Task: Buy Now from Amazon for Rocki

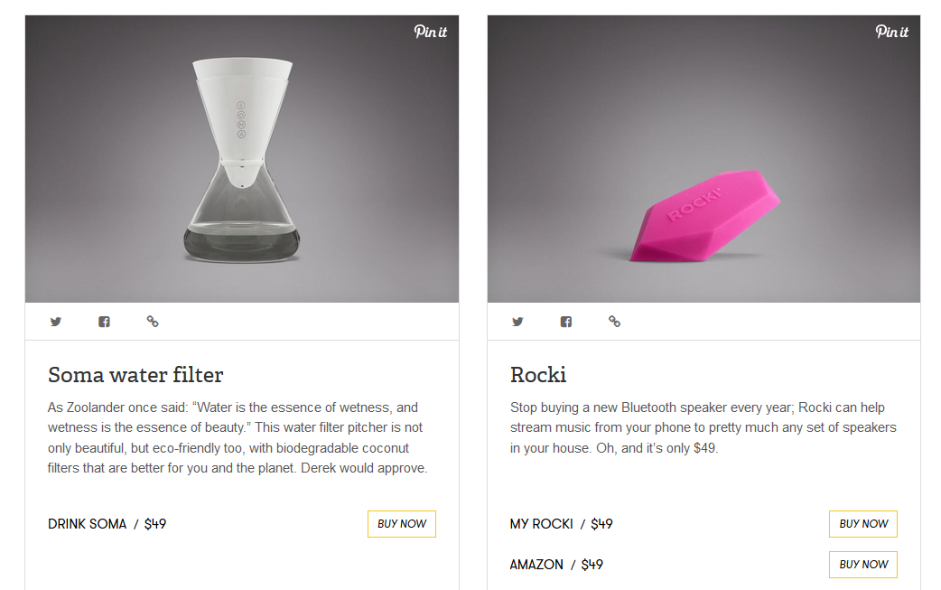Action: [863, 565]
